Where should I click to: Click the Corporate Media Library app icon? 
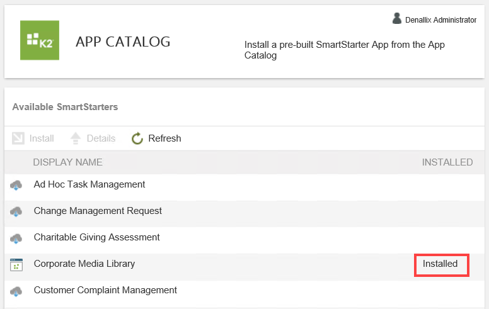pos(16,265)
